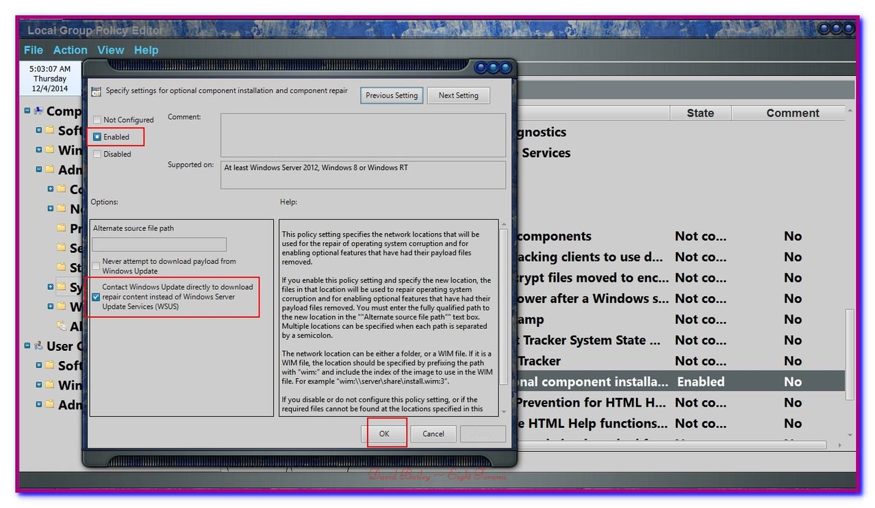Screen dimensions: 875x508
Task: Collapse the 'User C…' root node
Action: (x=27, y=346)
